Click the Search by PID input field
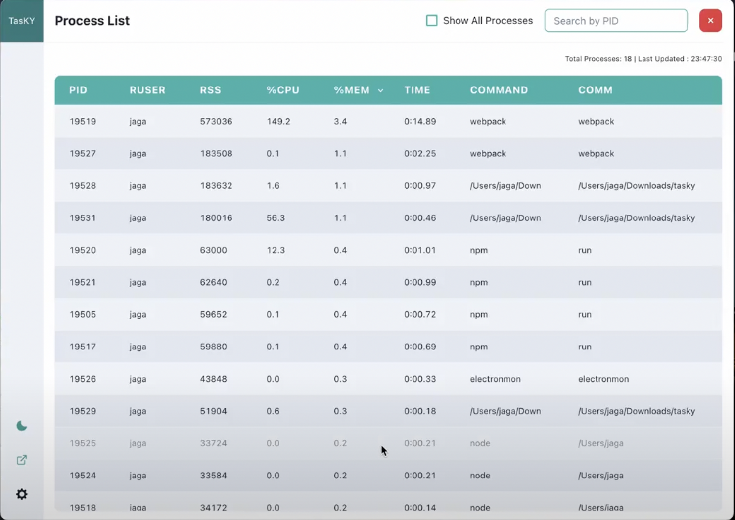735x520 pixels. [615, 20]
